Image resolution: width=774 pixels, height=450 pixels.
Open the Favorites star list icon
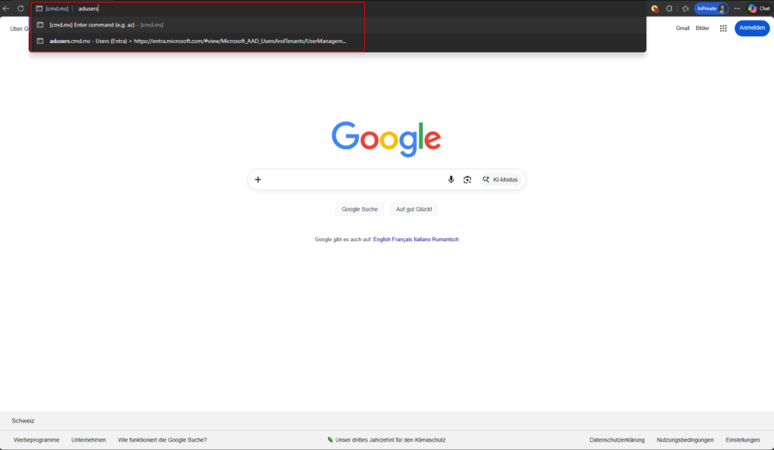pos(686,8)
